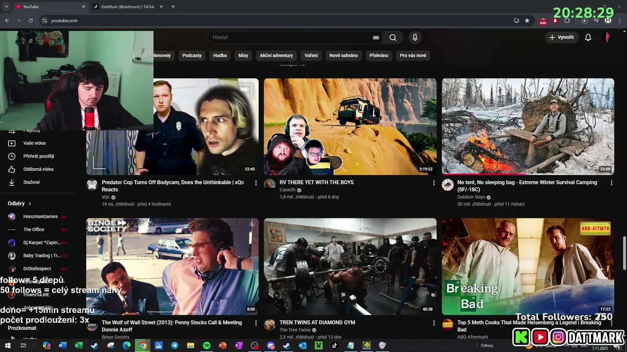Image resolution: width=627 pixels, height=352 pixels.
Task: Open OneNote from the taskbar
Action: (239, 346)
